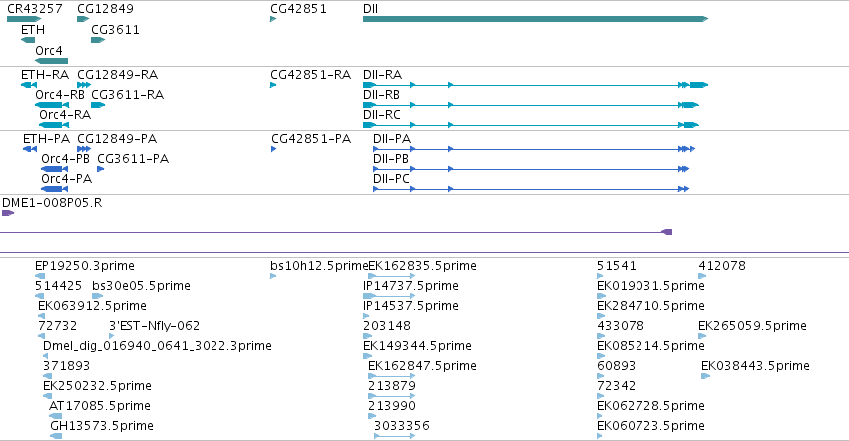
Task: Click the 3033356 EST label
Action: coord(402,426)
